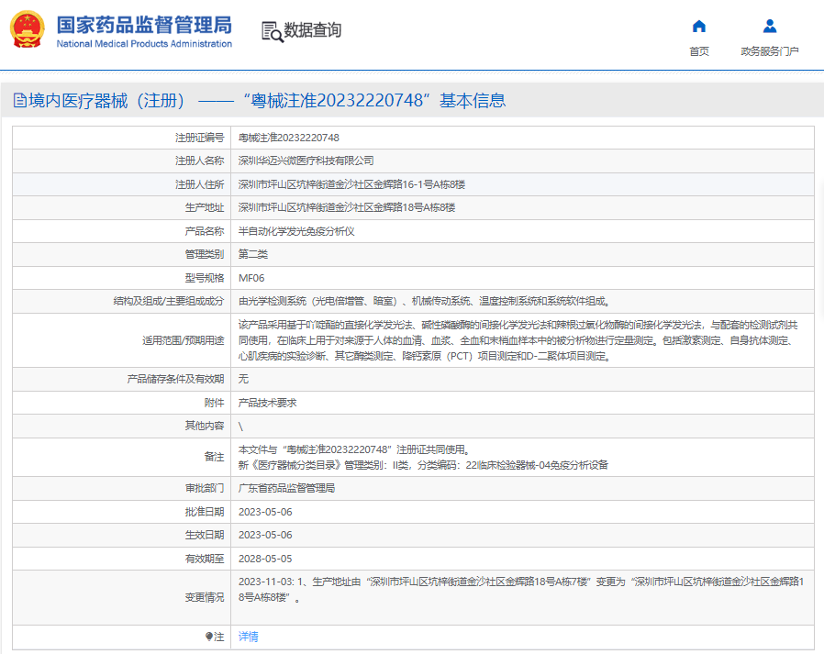Select registration number 粤械注准20232220748 value
Screen dimensions: 824x654
coord(288,138)
